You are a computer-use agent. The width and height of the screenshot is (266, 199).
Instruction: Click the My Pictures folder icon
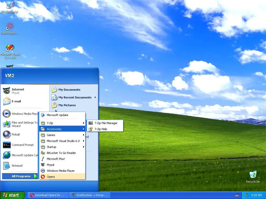(54, 105)
